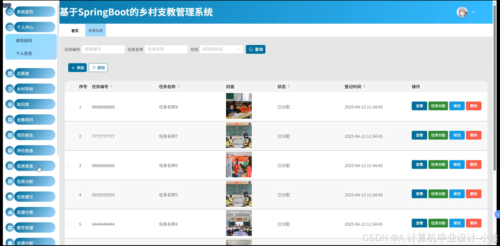Click the toolbar 删除 button

pyautogui.click(x=98, y=68)
